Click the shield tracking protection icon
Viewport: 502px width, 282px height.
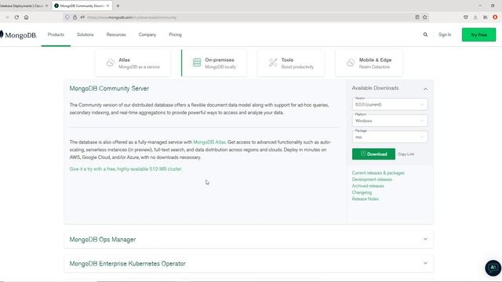click(x=67, y=17)
